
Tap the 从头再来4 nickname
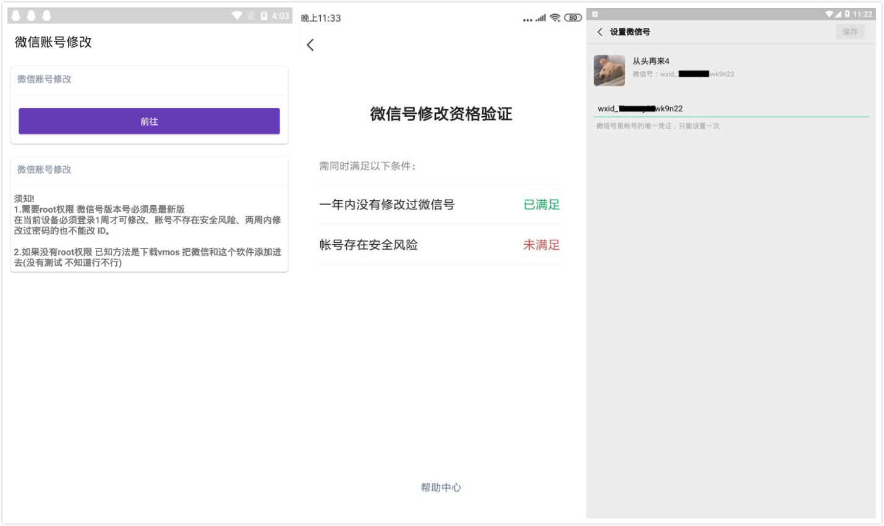(x=651, y=61)
